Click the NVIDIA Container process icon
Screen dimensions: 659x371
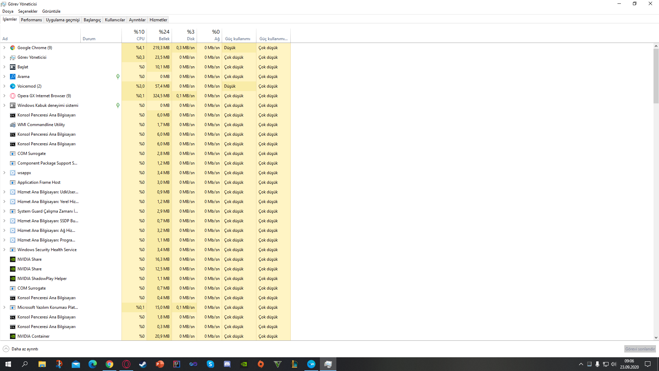click(x=13, y=336)
